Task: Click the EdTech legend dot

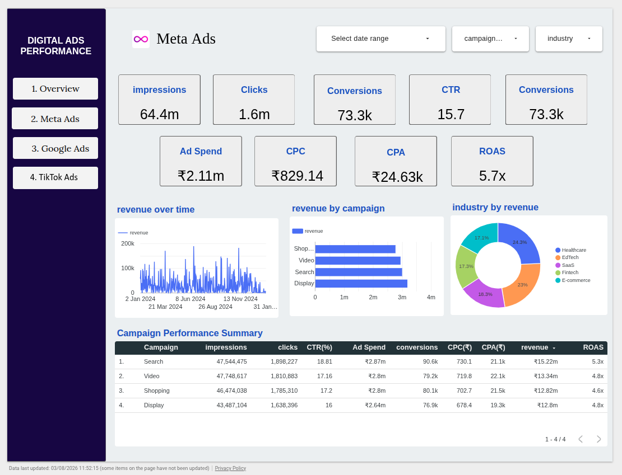Action: click(558, 257)
